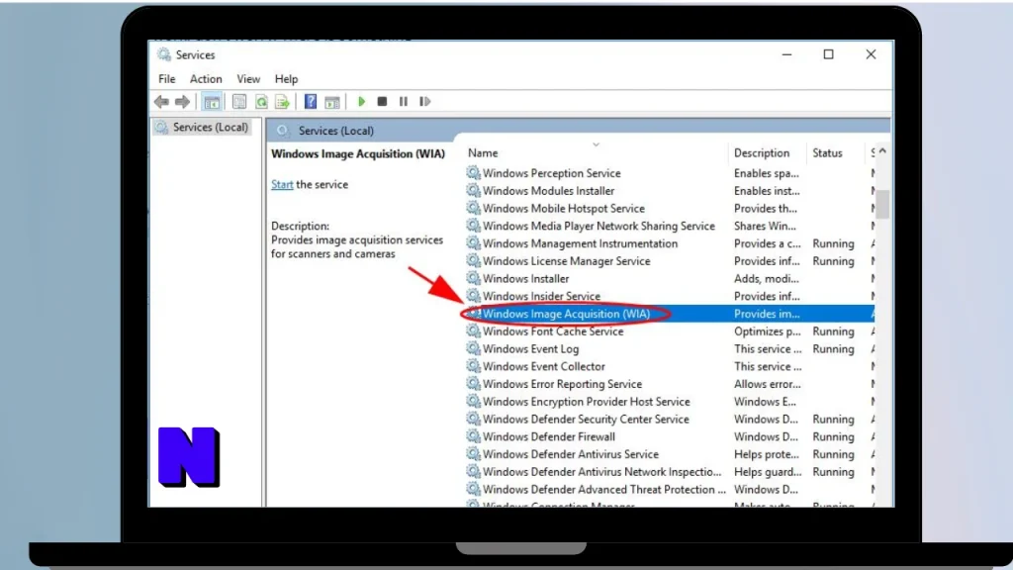
Task: Maximize the Services window
Action: [828, 54]
